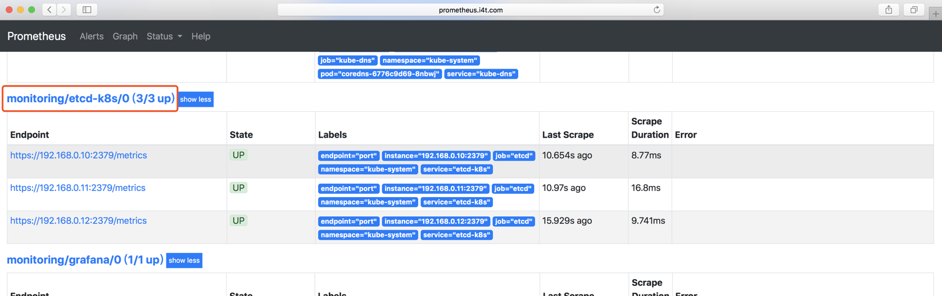Open the 192.168.0.12:2379 metrics endpoint link
Viewport: 942px width, 296px height.
[x=79, y=221]
